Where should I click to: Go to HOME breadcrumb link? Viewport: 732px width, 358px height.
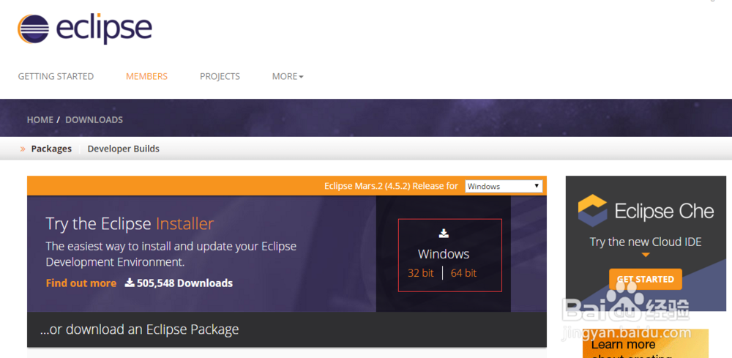coord(40,120)
